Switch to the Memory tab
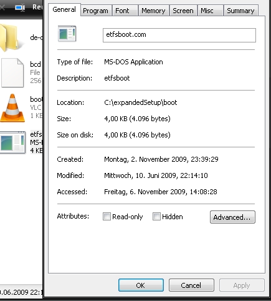This screenshot has width=271, height=301. (153, 11)
